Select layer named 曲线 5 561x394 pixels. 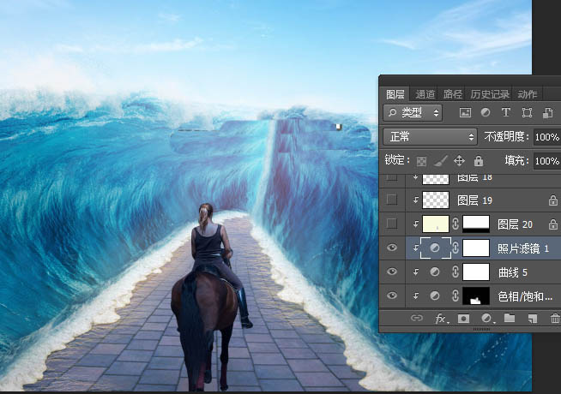[x=513, y=272]
